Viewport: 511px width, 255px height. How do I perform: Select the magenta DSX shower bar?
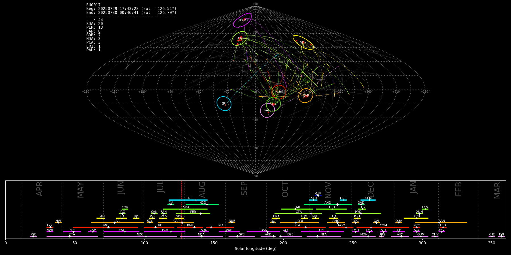click(x=263, y=232)
